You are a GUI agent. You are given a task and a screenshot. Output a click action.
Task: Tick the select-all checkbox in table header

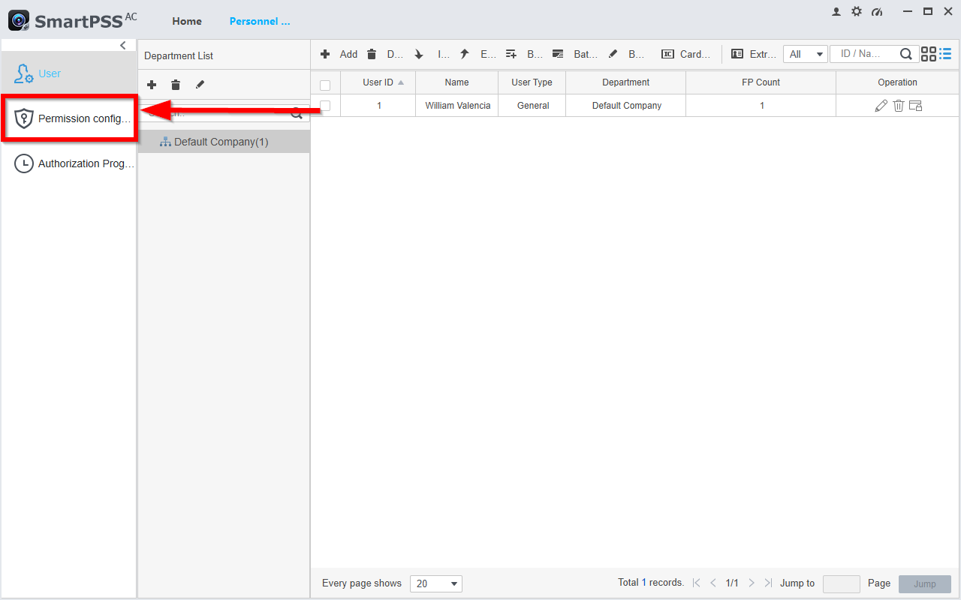[325, 85]
